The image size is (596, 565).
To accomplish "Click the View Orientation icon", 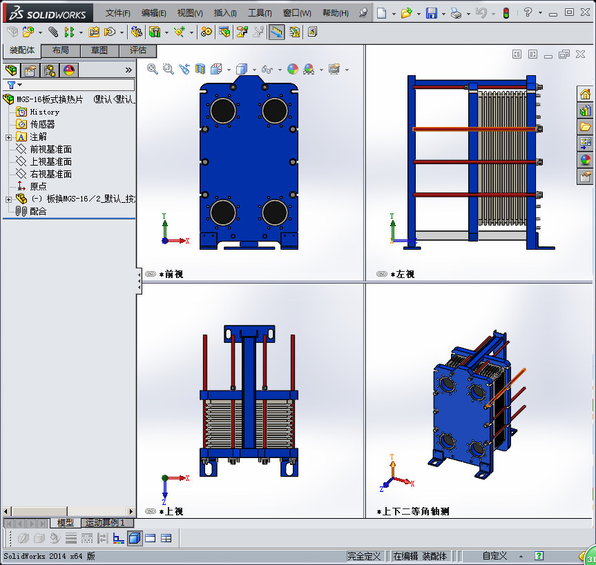I will pos(216,69).
